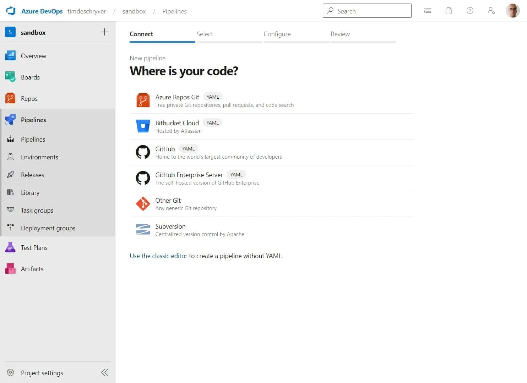Image resolution: width=527 pixels, height=383 pixels.
Task: Open Repos in the sidebar
Action: coord(58,98)
